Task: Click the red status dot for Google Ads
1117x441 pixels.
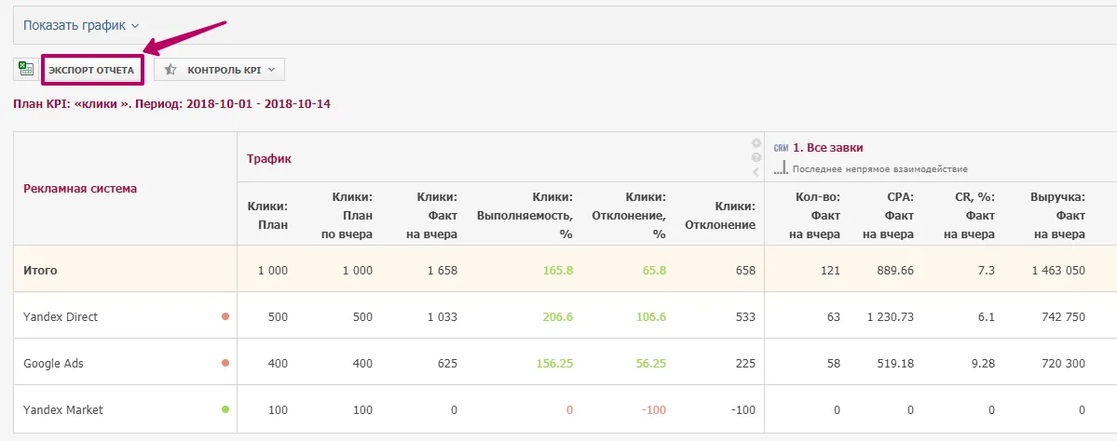Action: (225, 363)
